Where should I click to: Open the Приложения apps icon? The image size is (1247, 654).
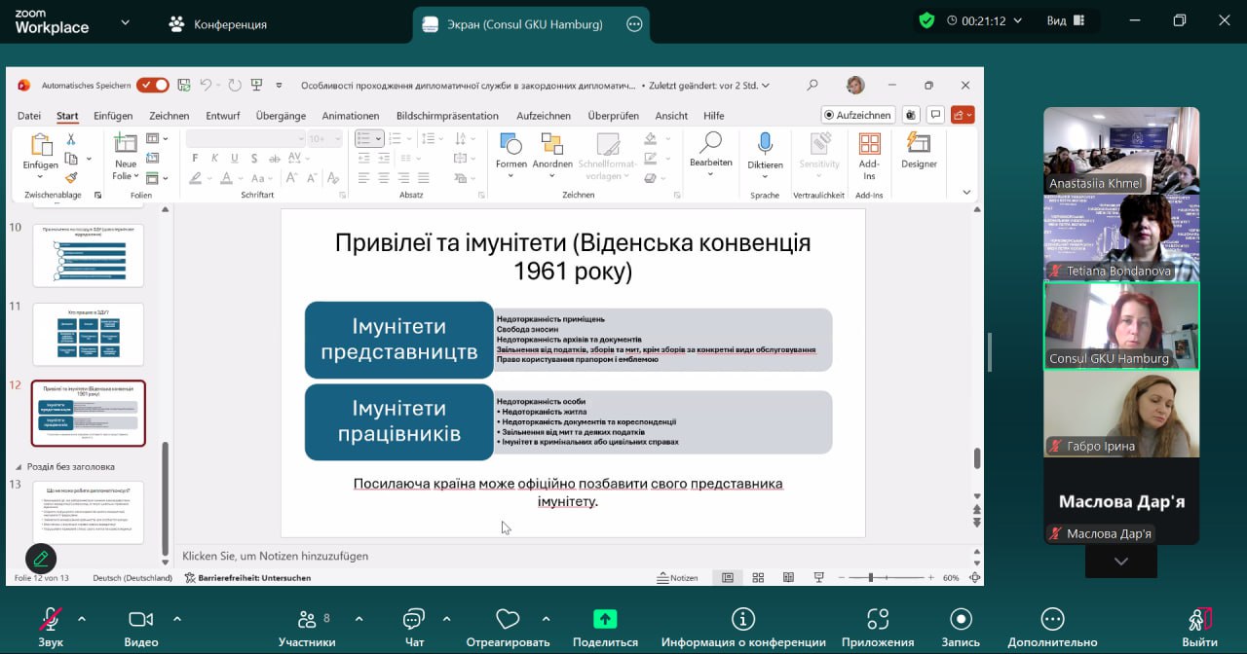click(878, 620)
